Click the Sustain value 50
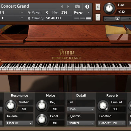 [24, 109]
